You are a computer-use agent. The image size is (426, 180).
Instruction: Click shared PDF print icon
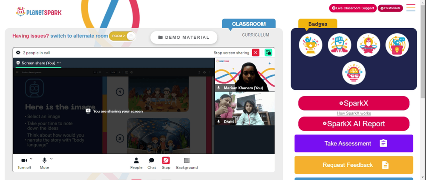[x=204, y=72]
